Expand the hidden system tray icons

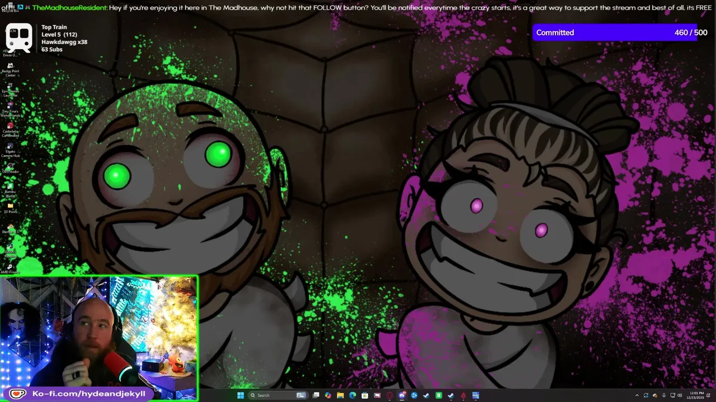(637, 395)
